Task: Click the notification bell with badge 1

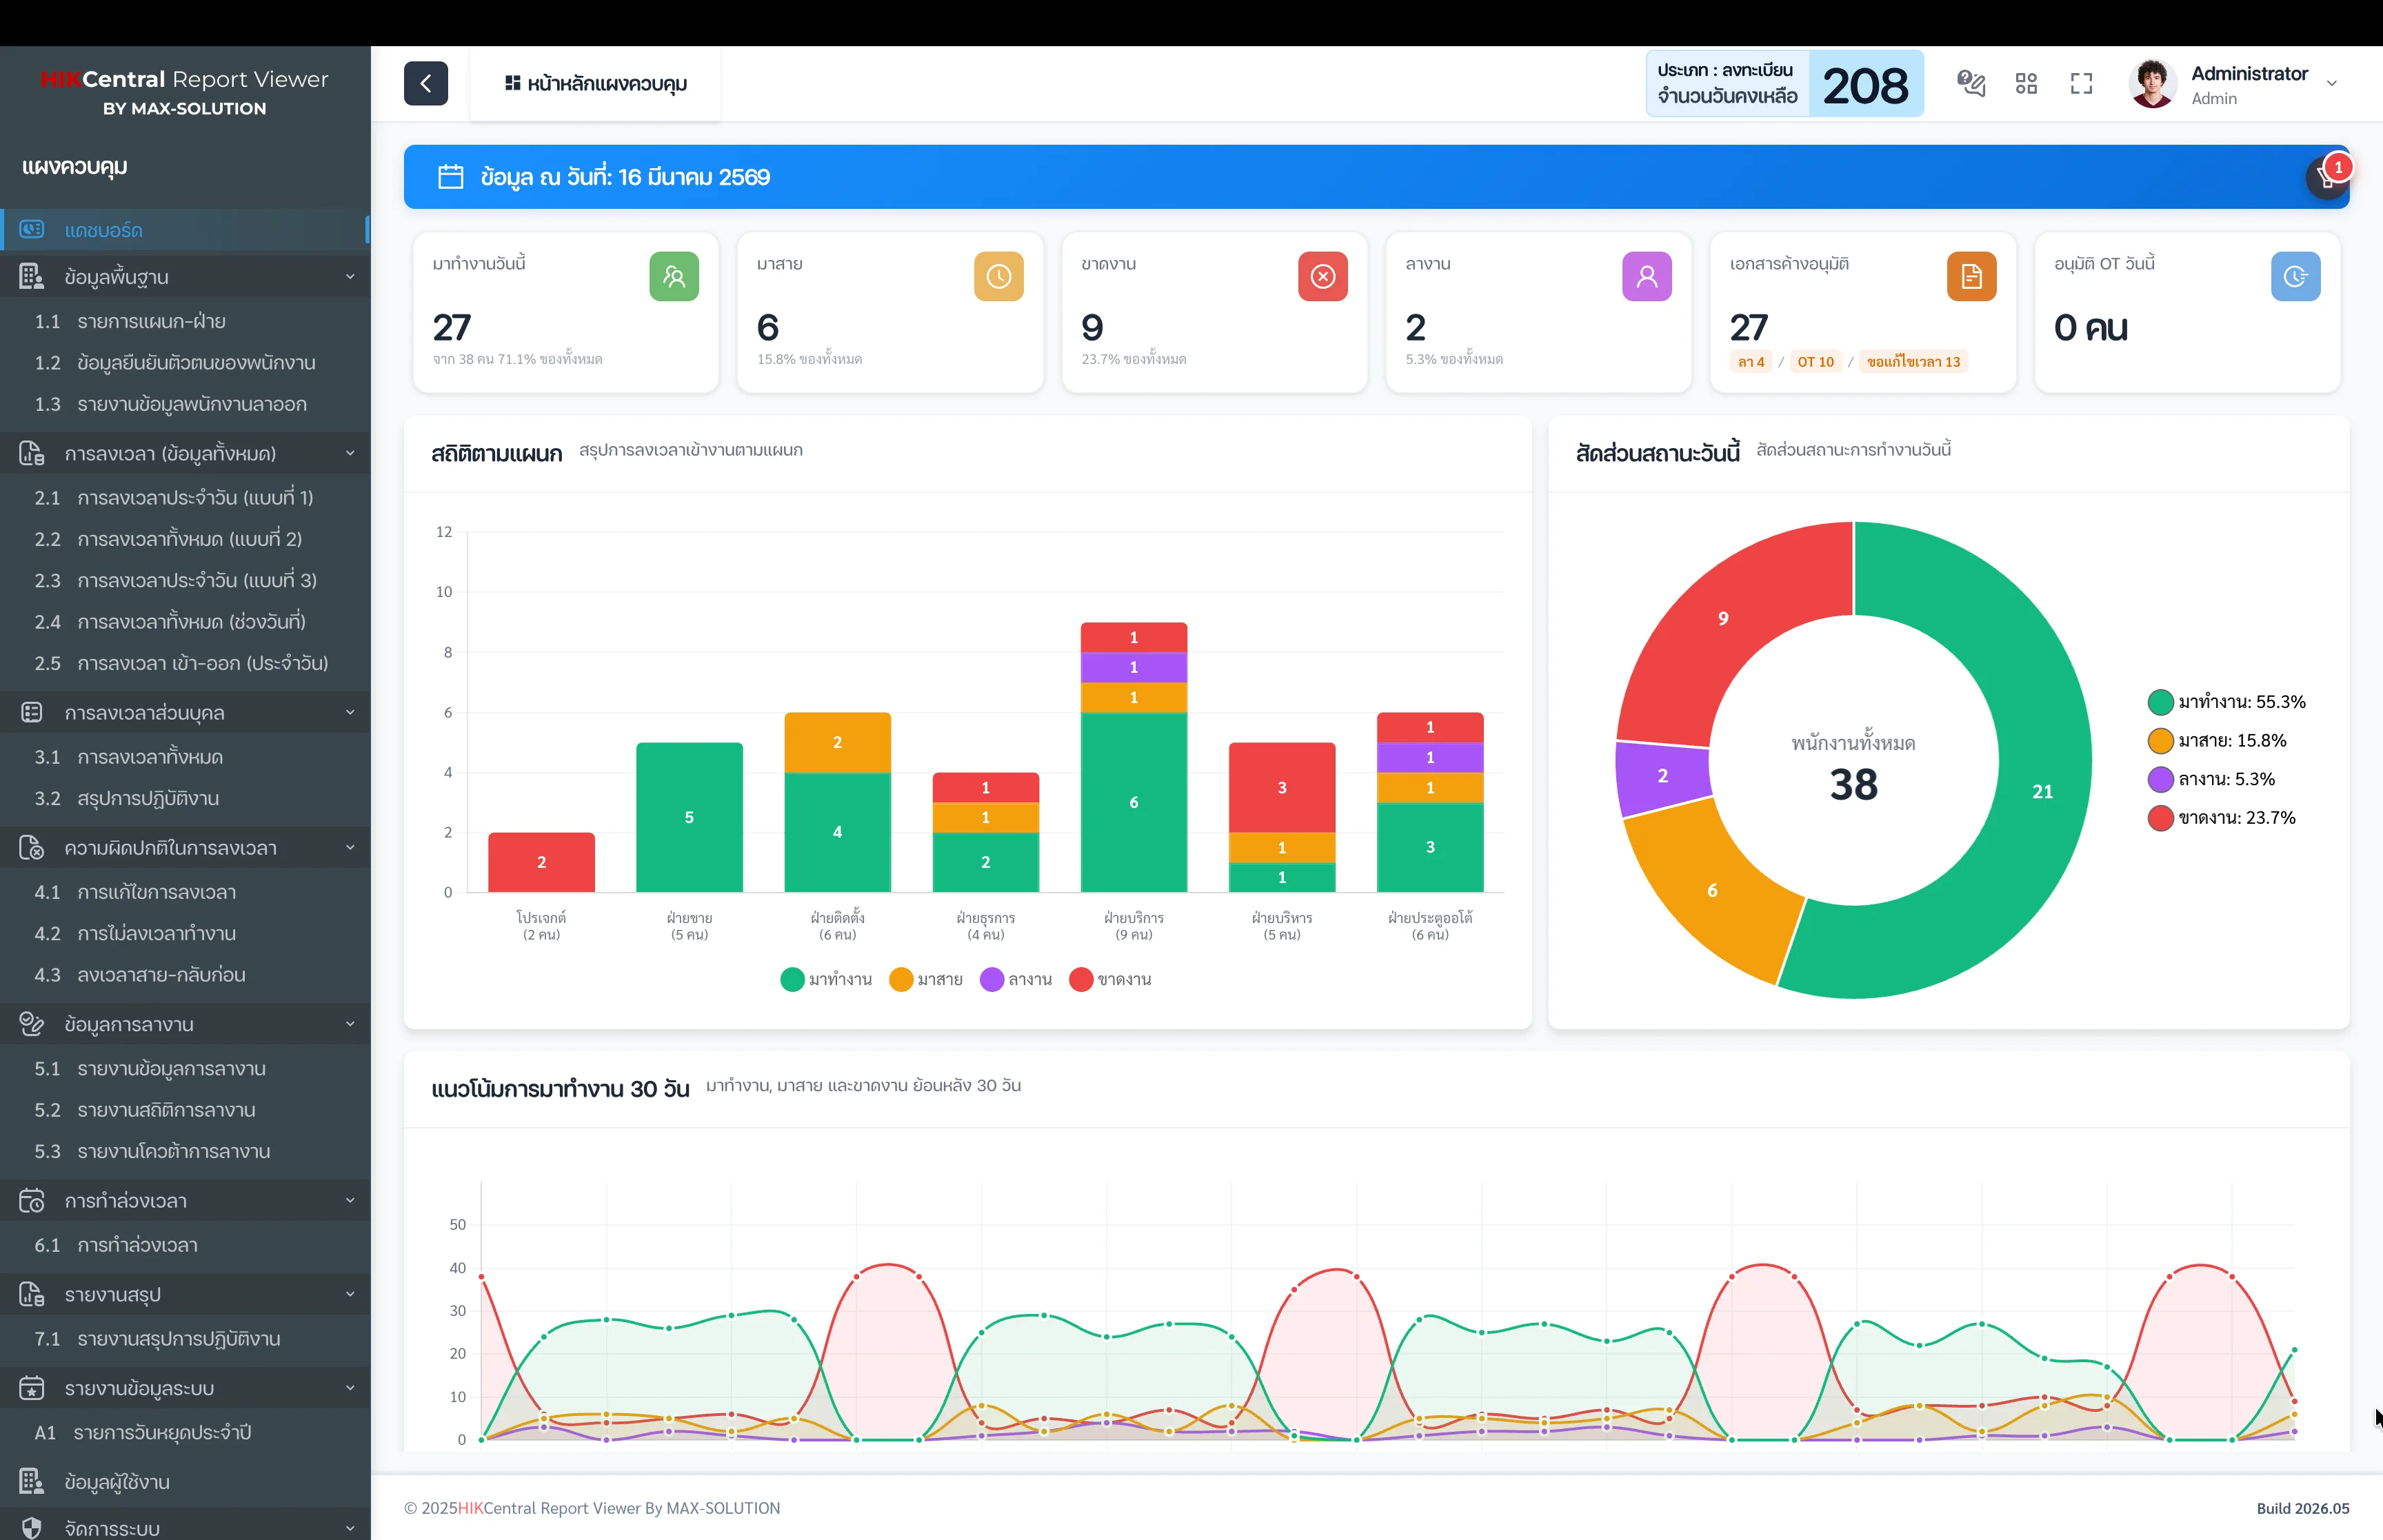Action: 2326,177
